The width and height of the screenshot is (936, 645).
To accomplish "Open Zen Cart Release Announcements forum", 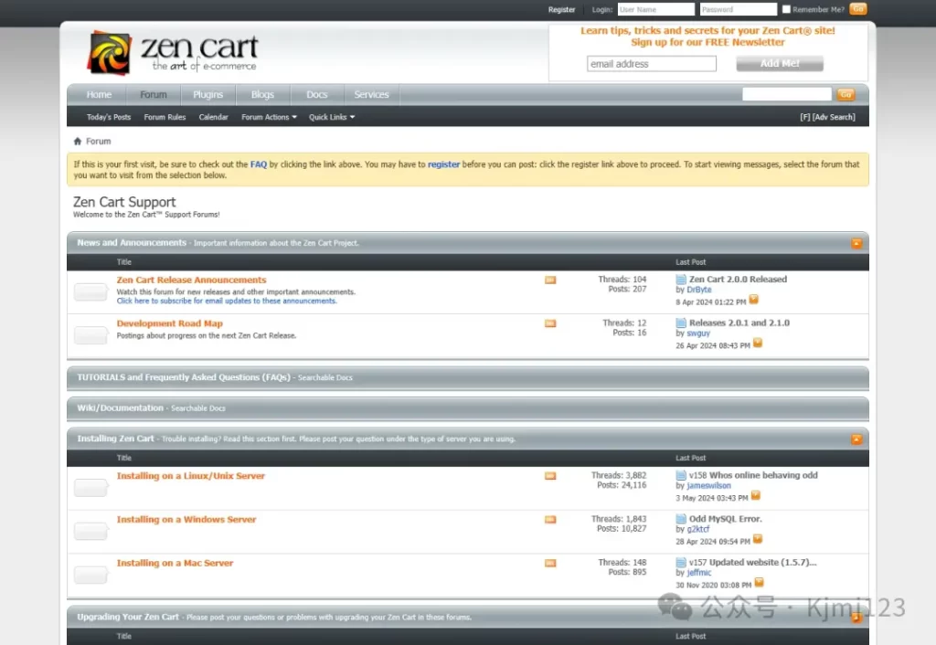I will 192,280.
